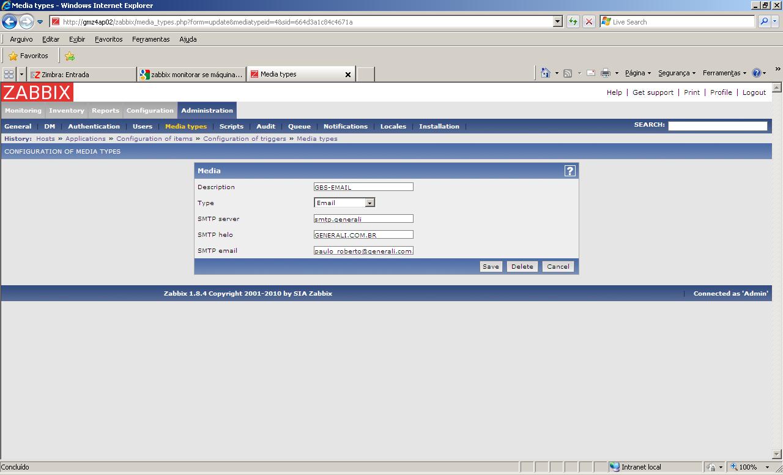Screen dimensions: 783x475
Task: Open the Reports main tab
Action: click(105, 111)
